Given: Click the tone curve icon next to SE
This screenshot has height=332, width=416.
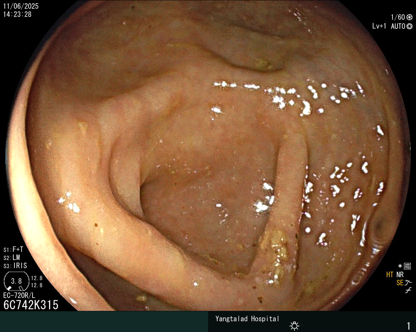Looking at the screenshot, I should click(x=408, y=283).
